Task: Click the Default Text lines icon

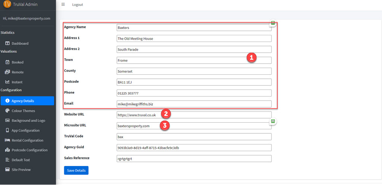Action: coord(7,160)
